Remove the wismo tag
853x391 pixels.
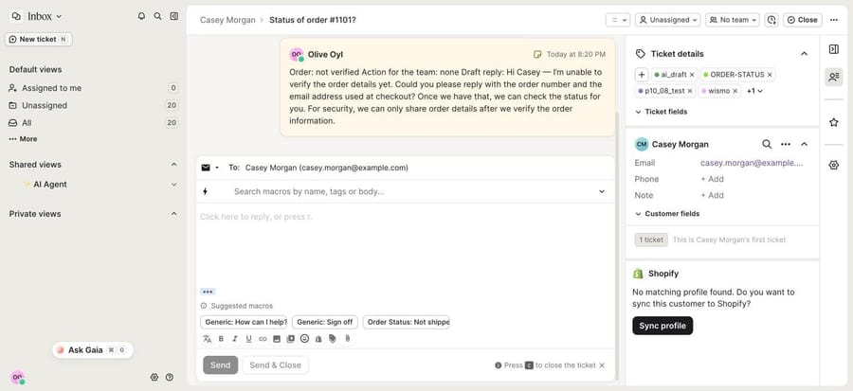[735, 91]
